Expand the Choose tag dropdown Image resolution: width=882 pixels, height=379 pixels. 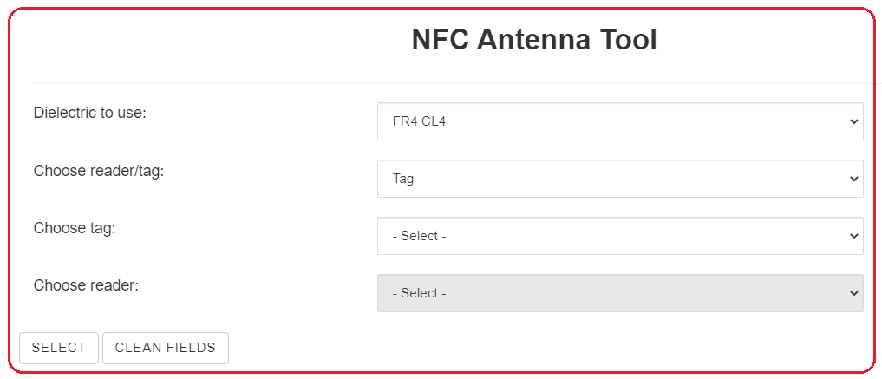(619, 236)
